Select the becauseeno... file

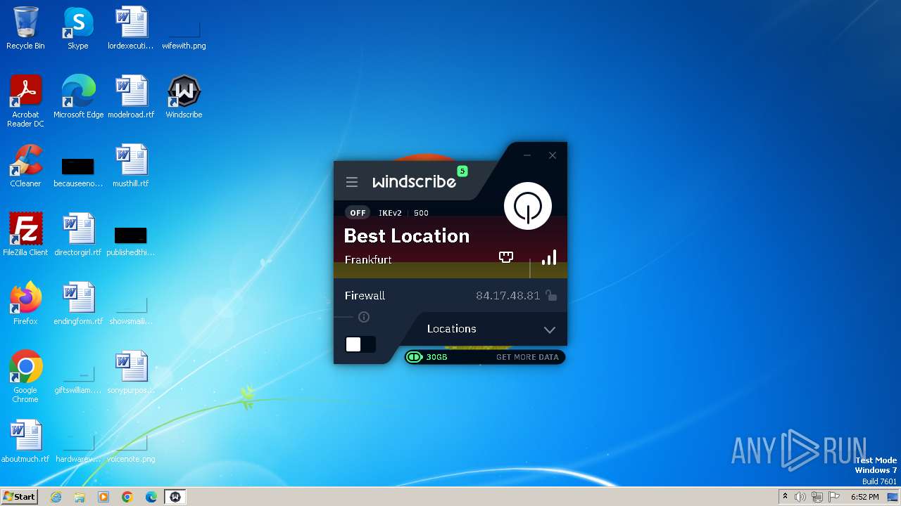[78, 171]
